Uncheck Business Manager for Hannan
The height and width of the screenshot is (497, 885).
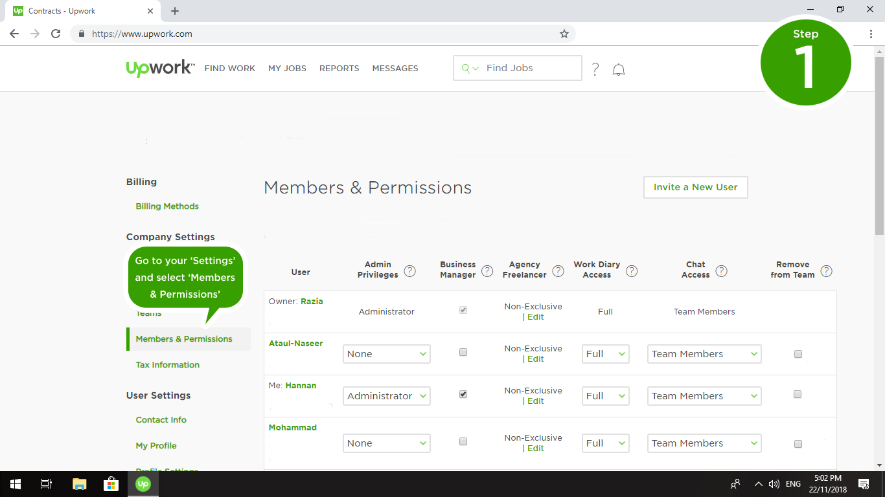(463, 394)
